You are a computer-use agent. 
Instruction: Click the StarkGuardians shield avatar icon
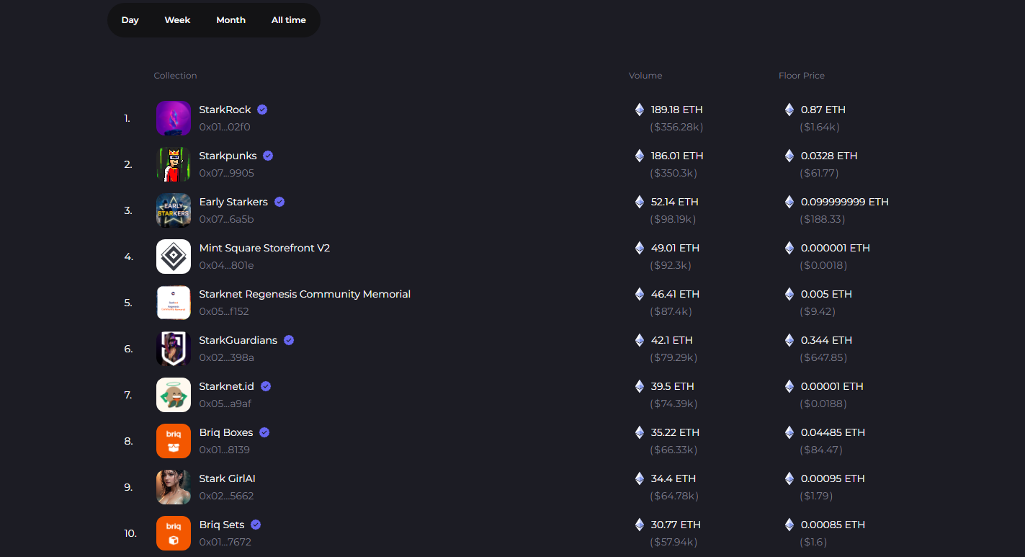pos(174,349)
